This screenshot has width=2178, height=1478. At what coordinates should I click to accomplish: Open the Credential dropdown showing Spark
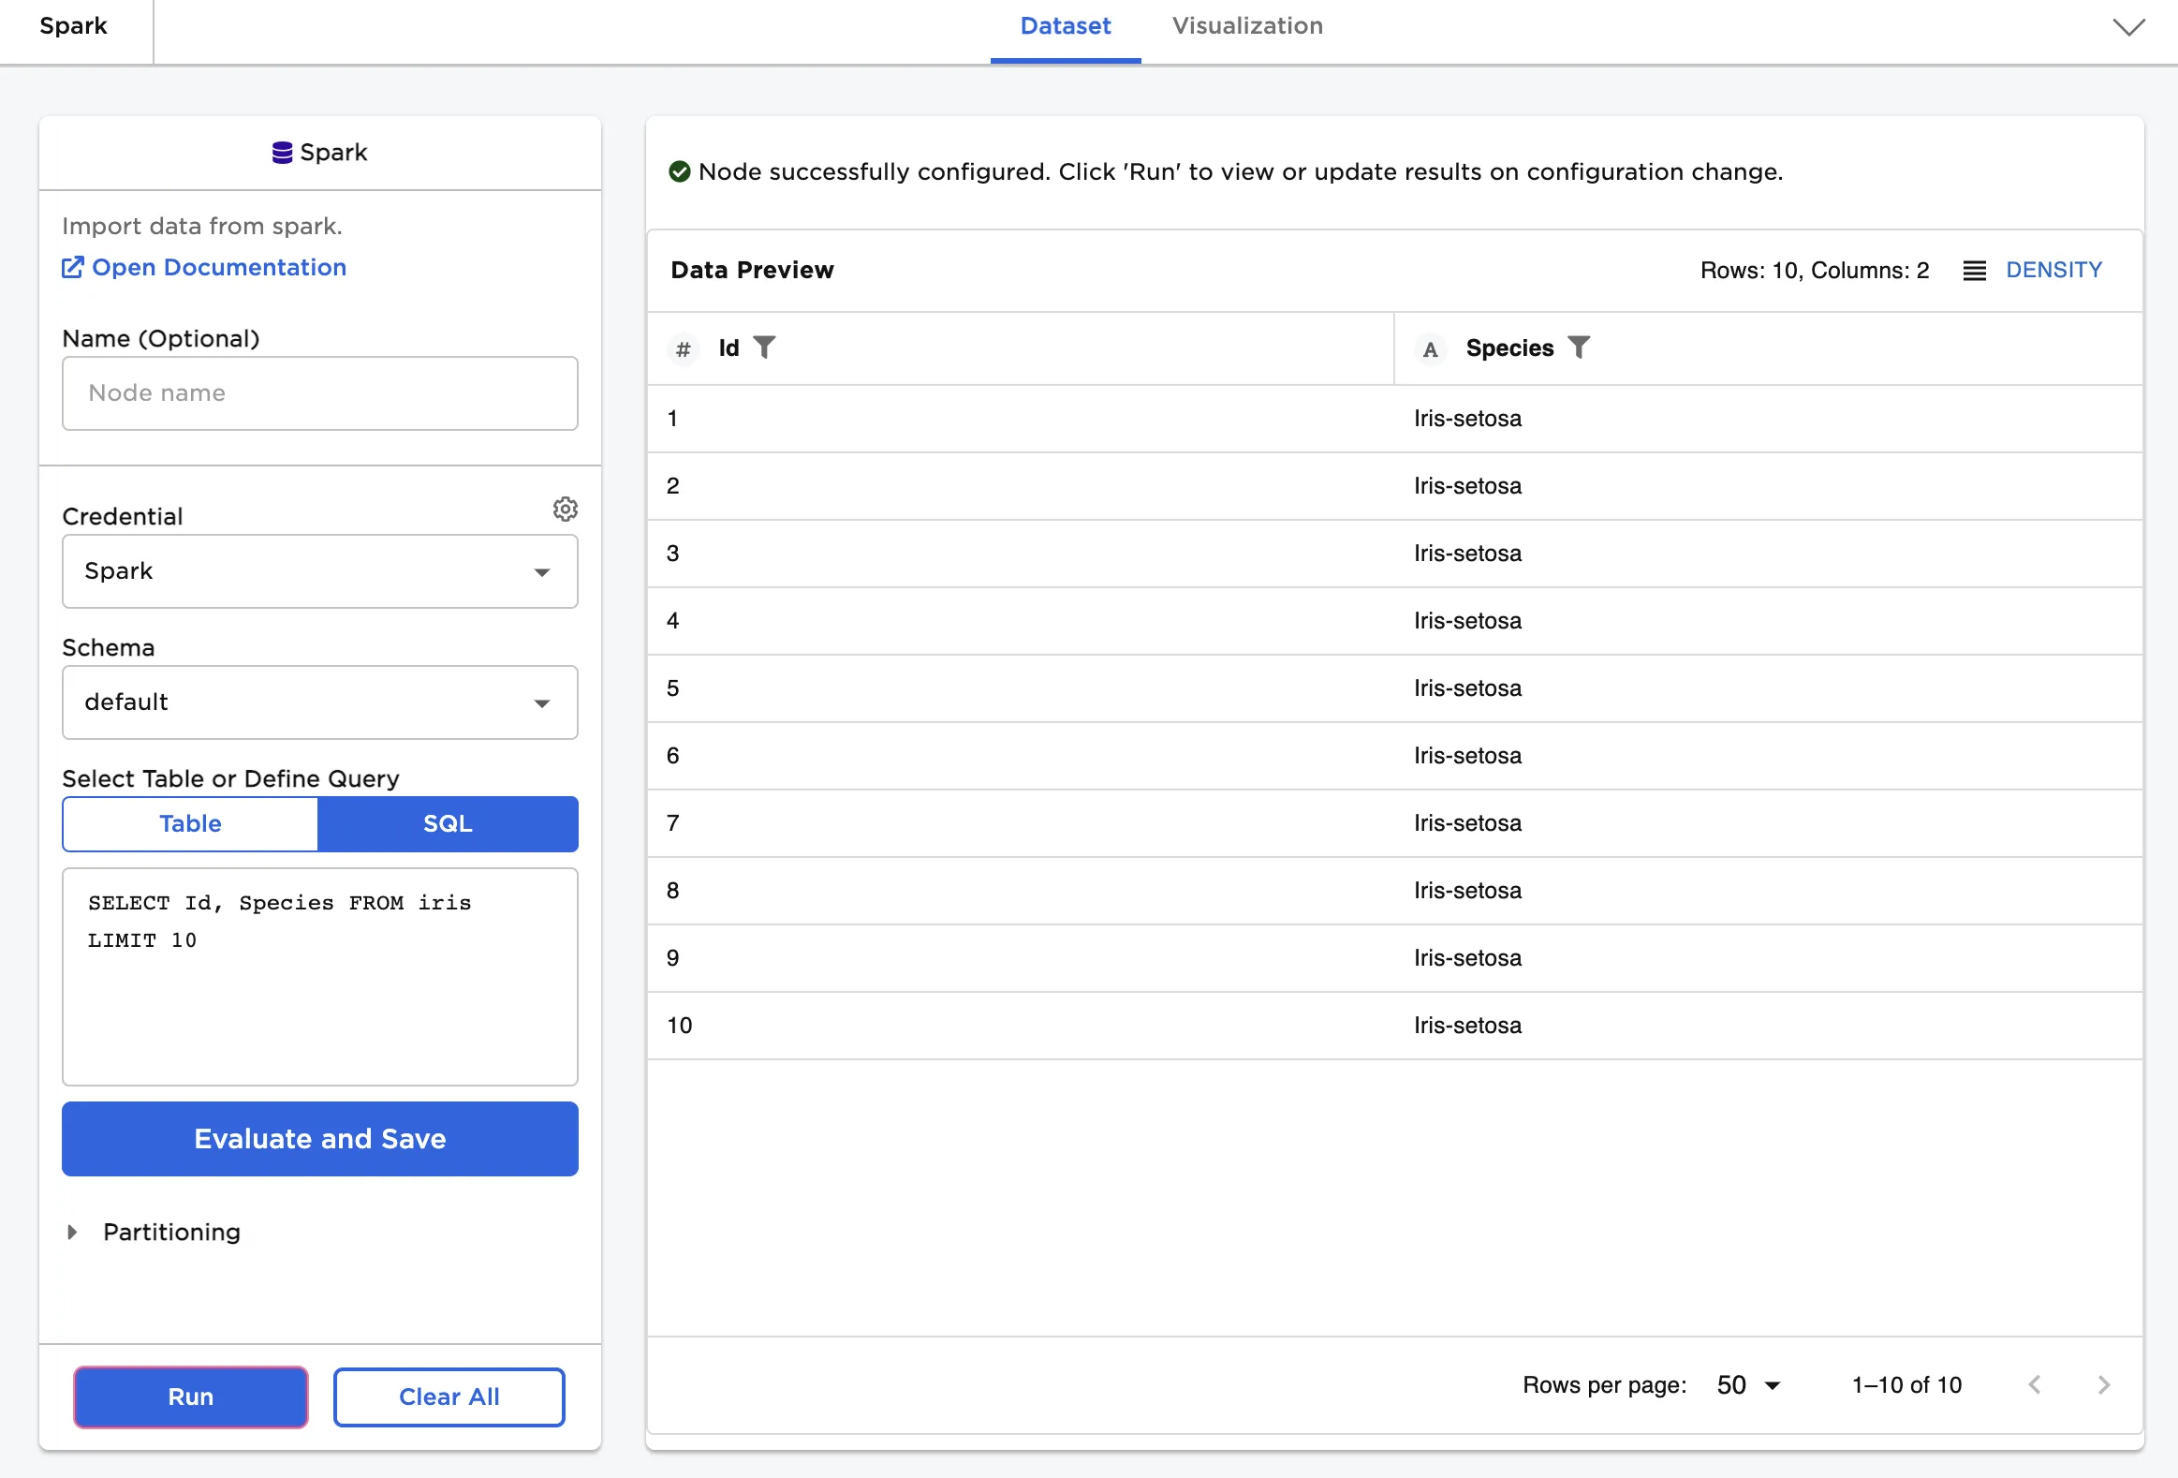(319, 571)
